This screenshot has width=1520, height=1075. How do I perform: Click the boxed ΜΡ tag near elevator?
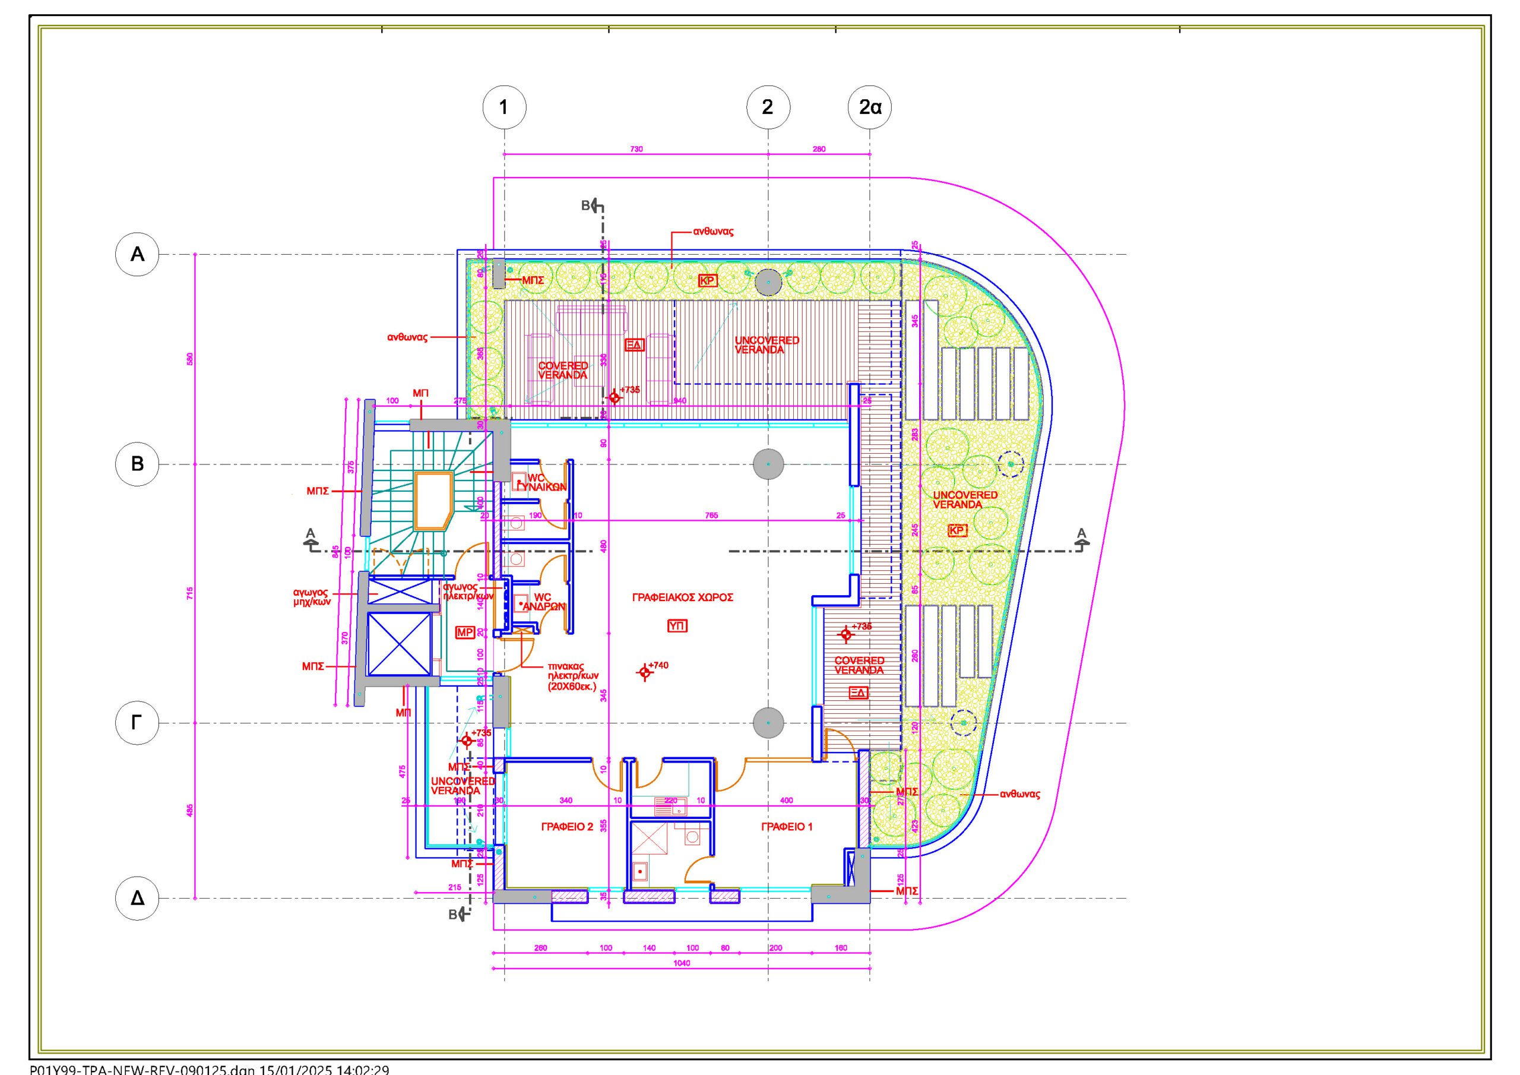click(465, 633)
